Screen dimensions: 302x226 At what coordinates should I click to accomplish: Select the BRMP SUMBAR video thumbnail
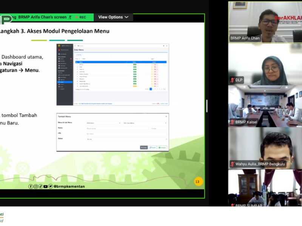(265, 188)
